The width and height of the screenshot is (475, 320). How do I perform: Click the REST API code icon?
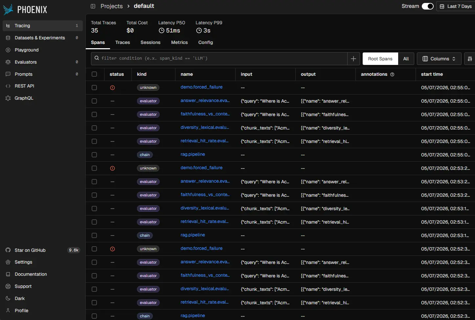coord(8,86)
